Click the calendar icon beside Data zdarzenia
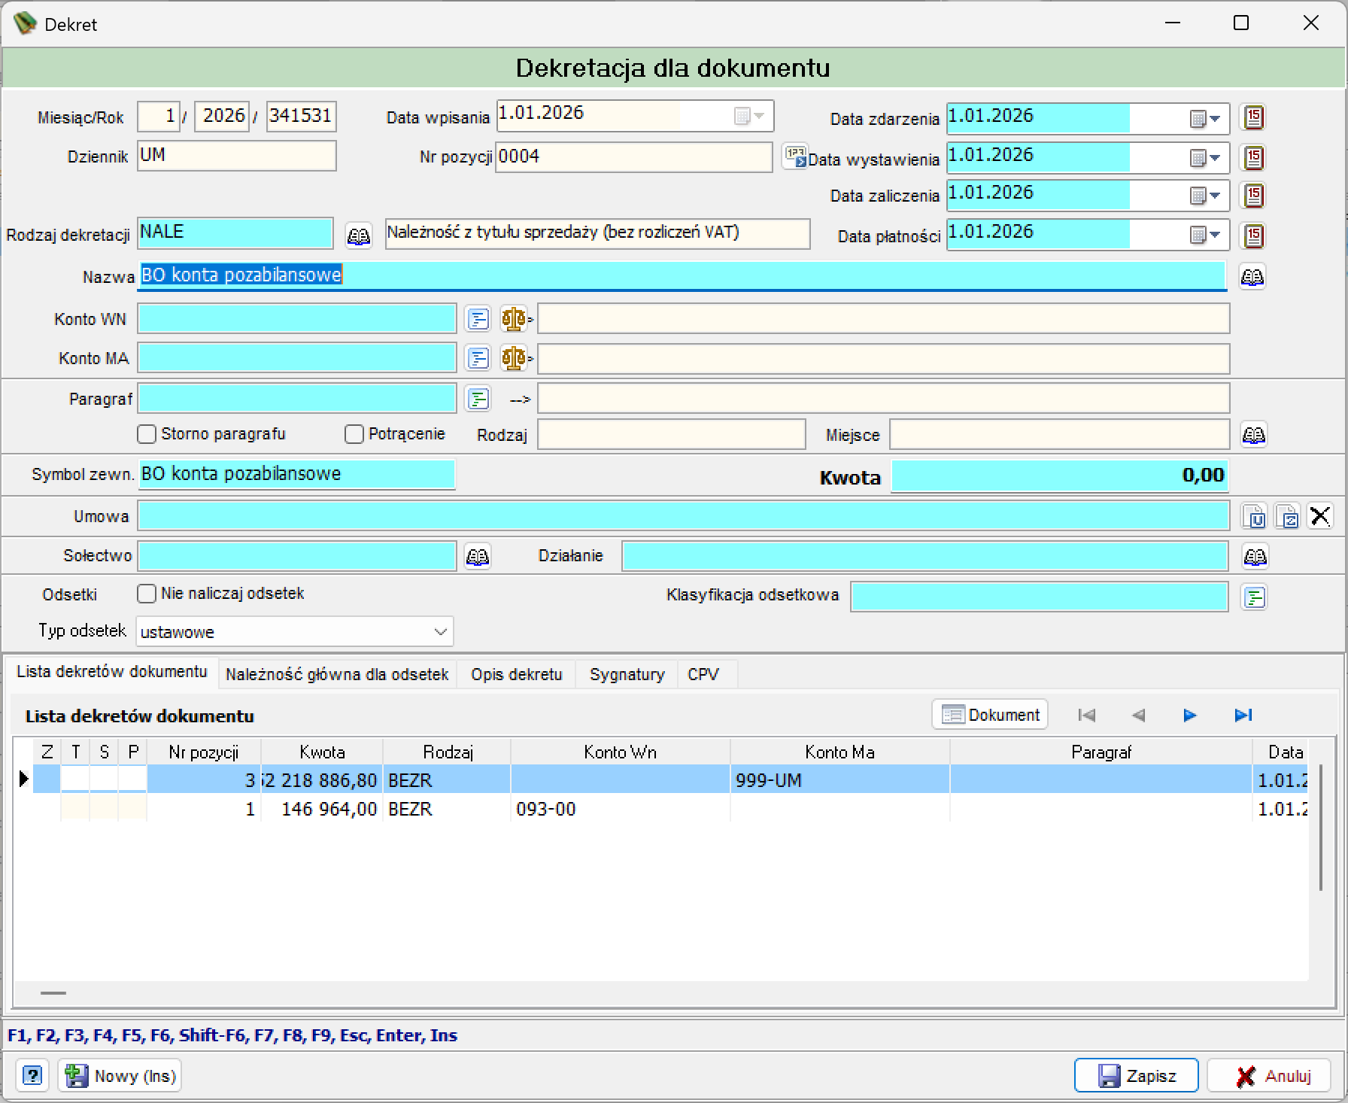1348x1103 pixels. click(1252, 117)
